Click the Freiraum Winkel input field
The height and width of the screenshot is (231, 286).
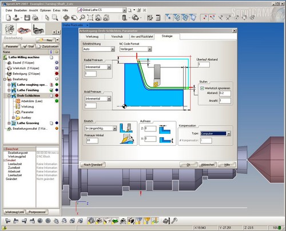click(x=92, y=141)
